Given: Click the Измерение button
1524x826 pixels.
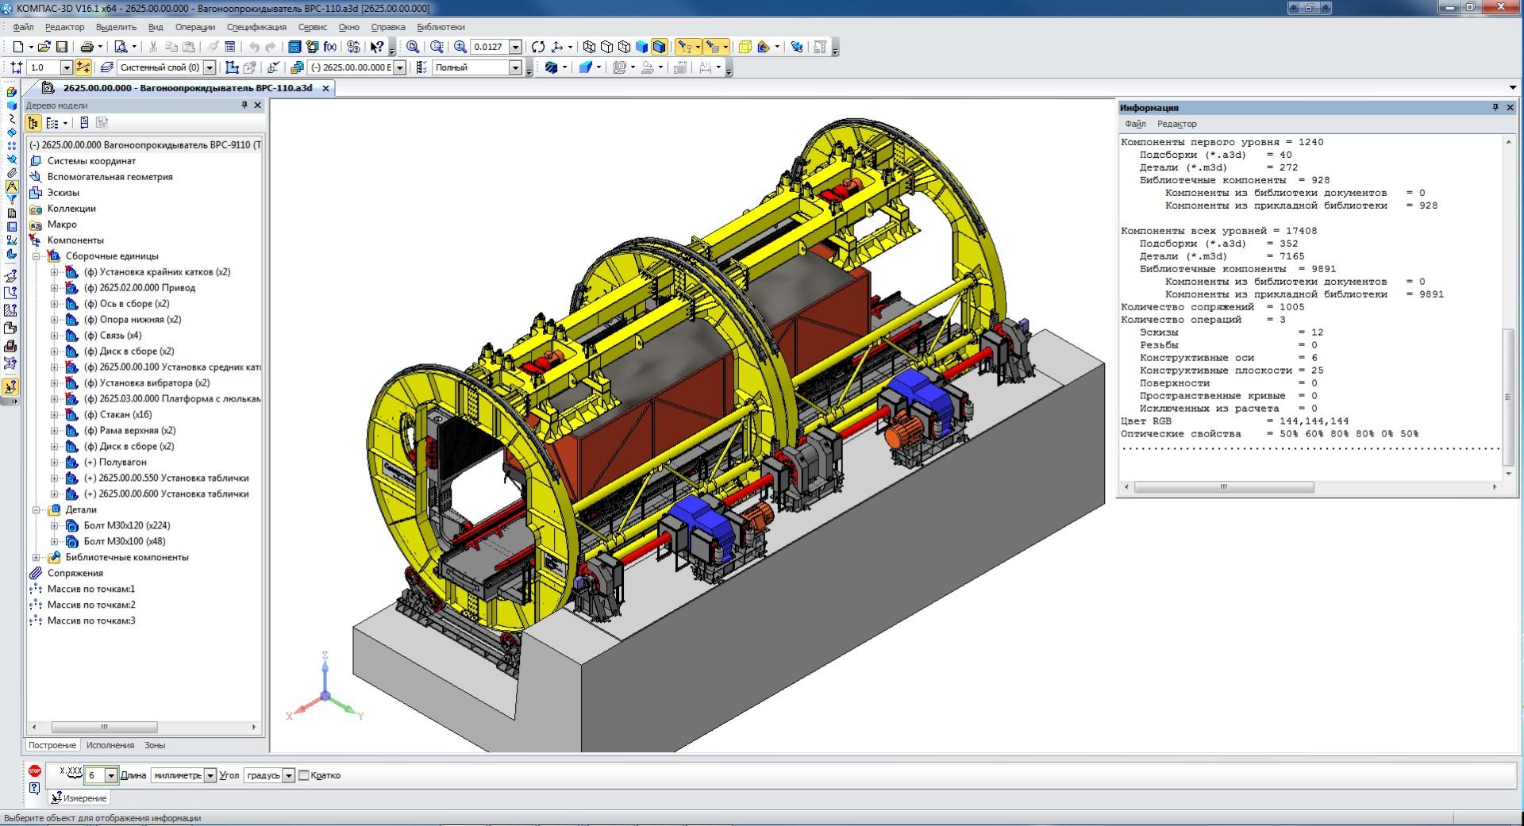Looking at the screenshot, I should point(79,797).
